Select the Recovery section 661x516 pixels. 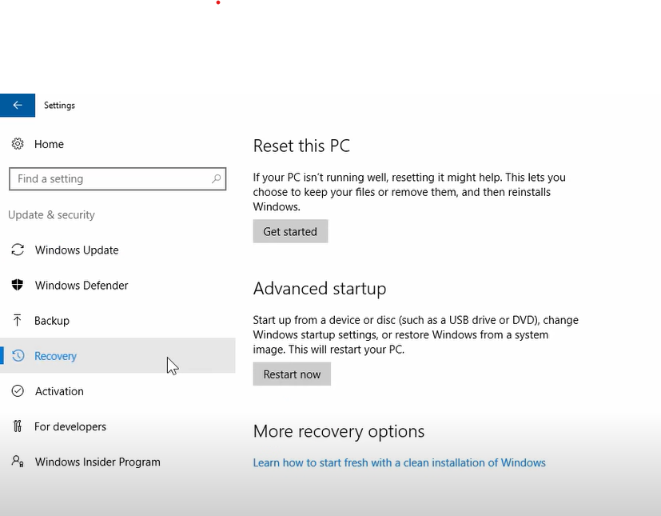click(117, 356)
